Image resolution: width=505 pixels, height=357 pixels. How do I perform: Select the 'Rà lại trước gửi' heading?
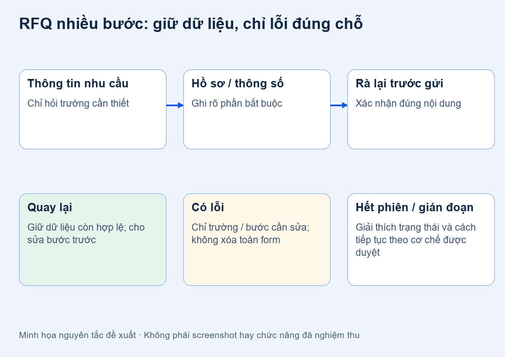pyautogui.click(x=399, y=84)
